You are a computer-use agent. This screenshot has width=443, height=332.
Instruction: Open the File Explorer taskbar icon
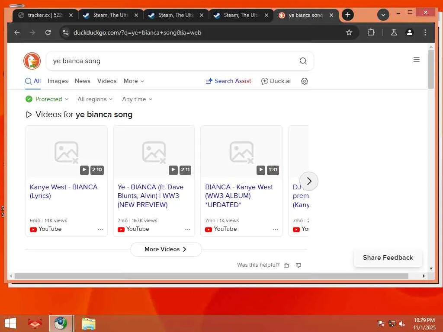click(88, 323)
